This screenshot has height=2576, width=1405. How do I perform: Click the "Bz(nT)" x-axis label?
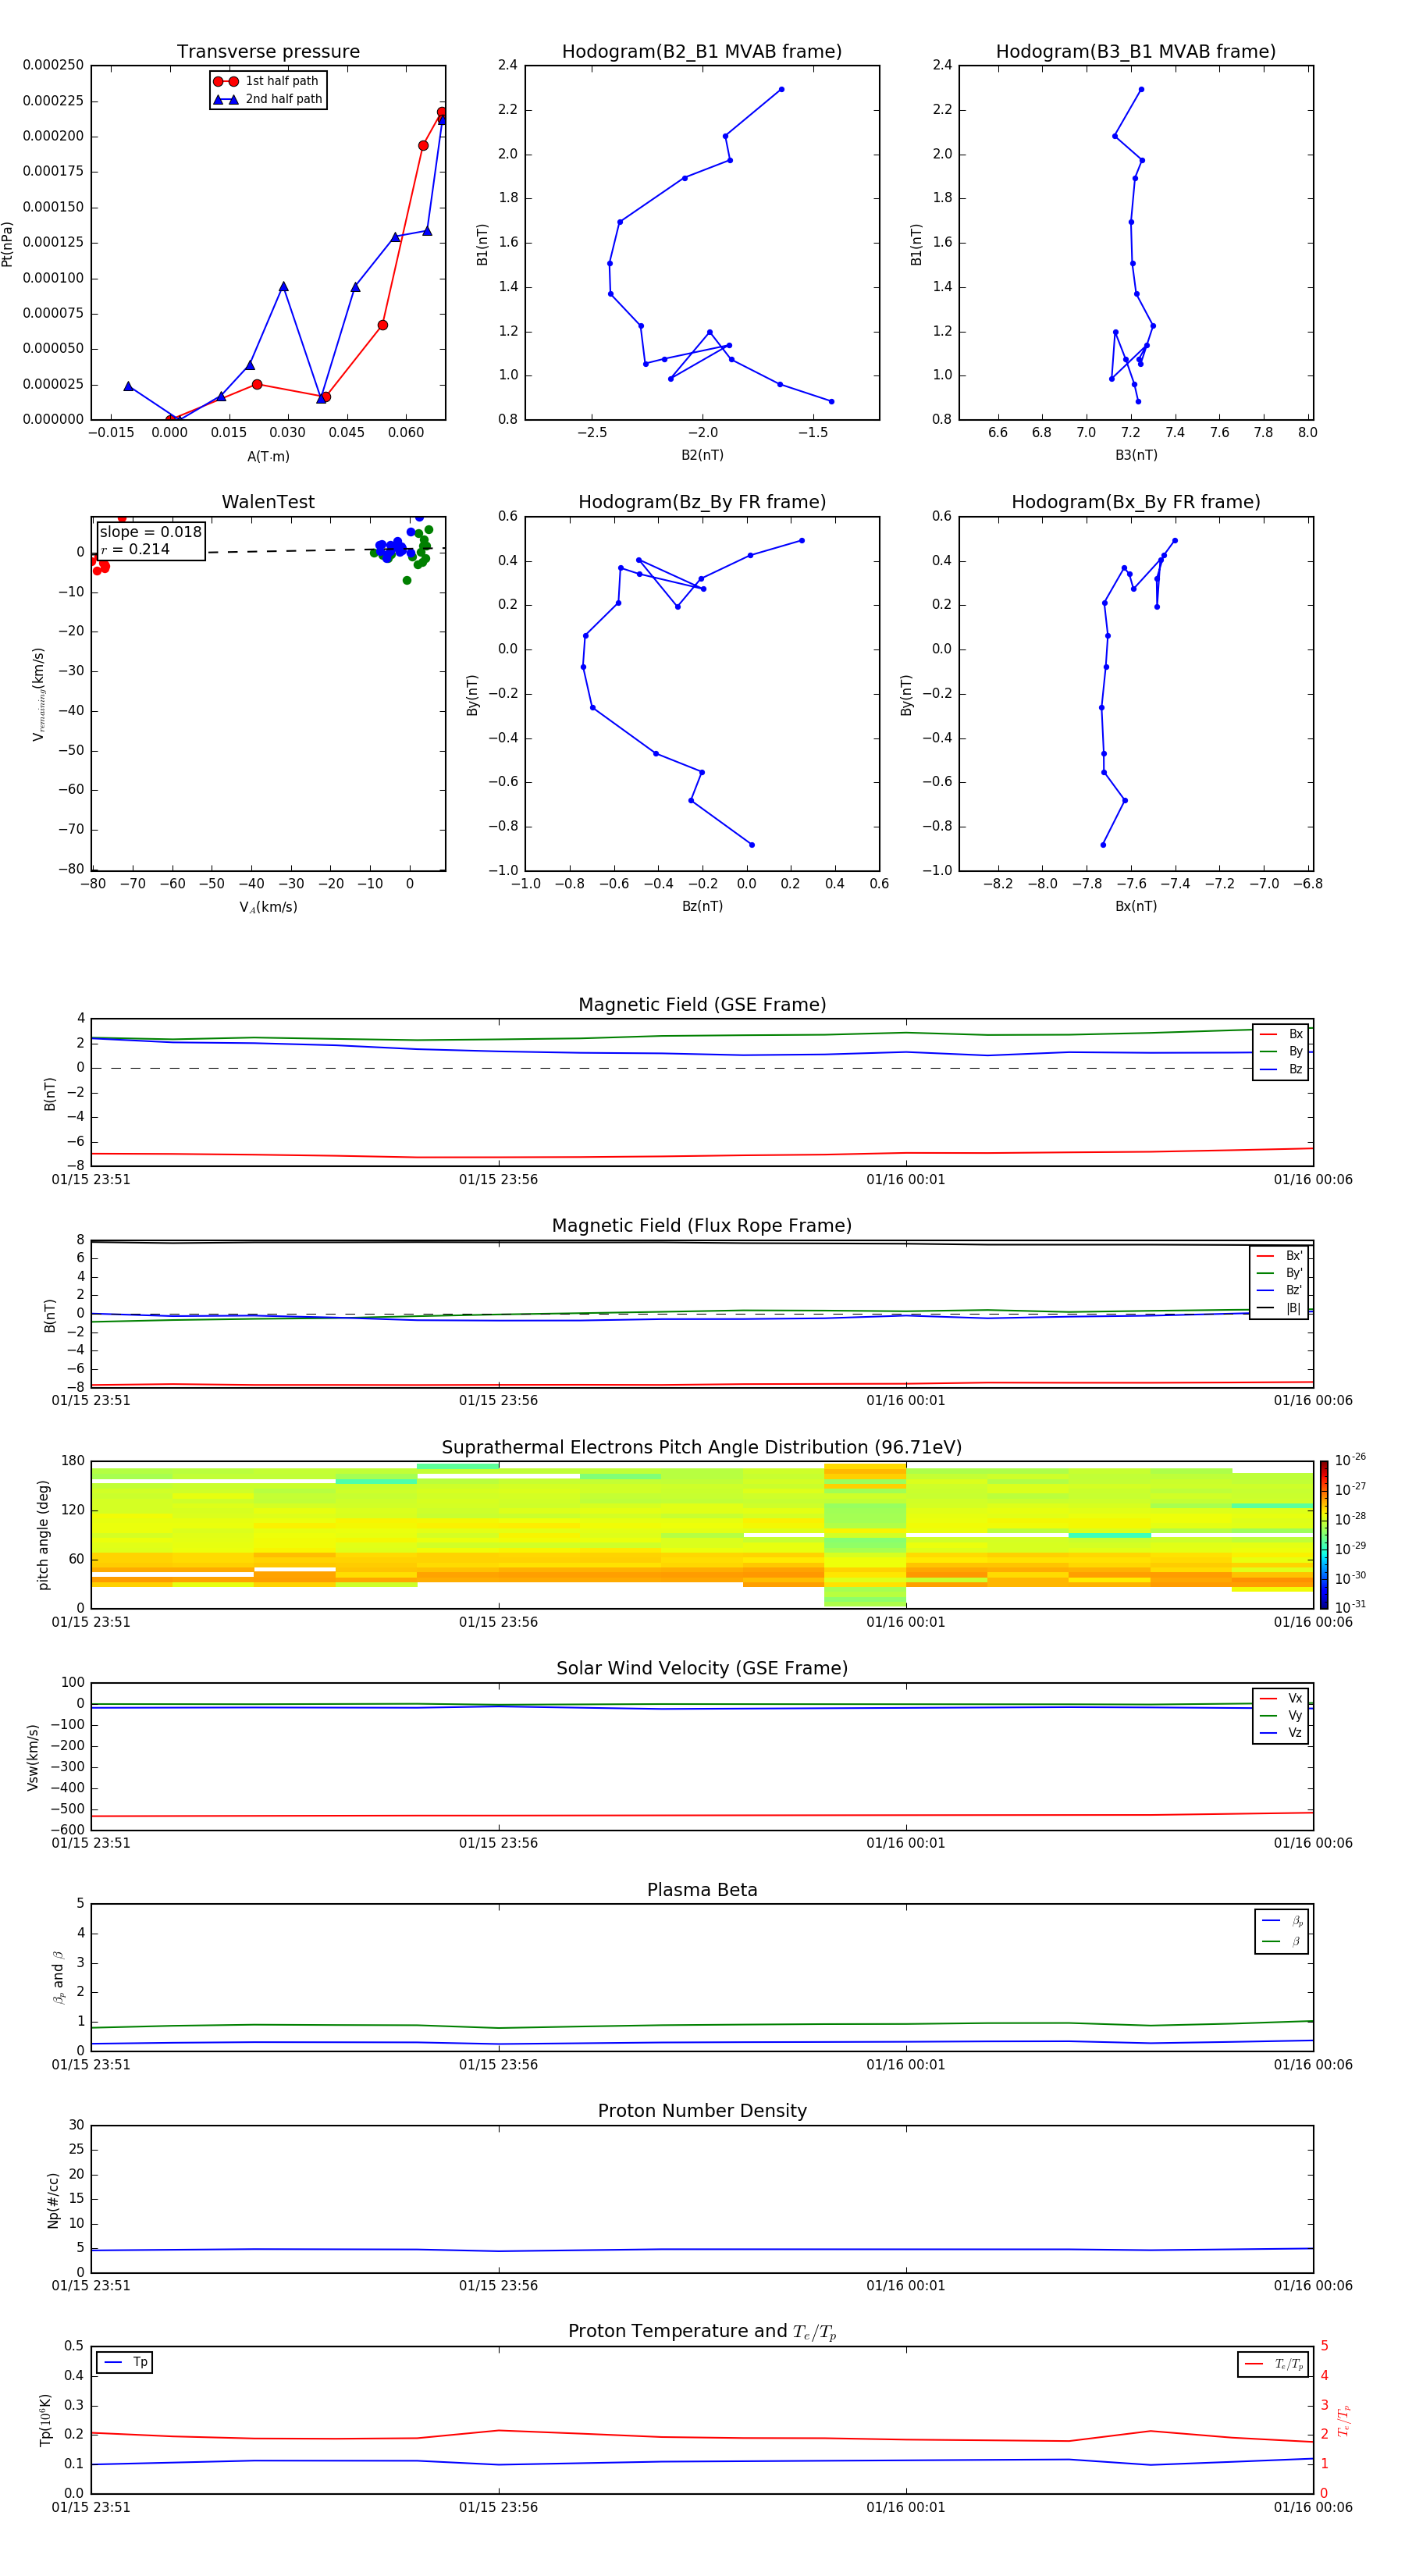pos(702,906)
